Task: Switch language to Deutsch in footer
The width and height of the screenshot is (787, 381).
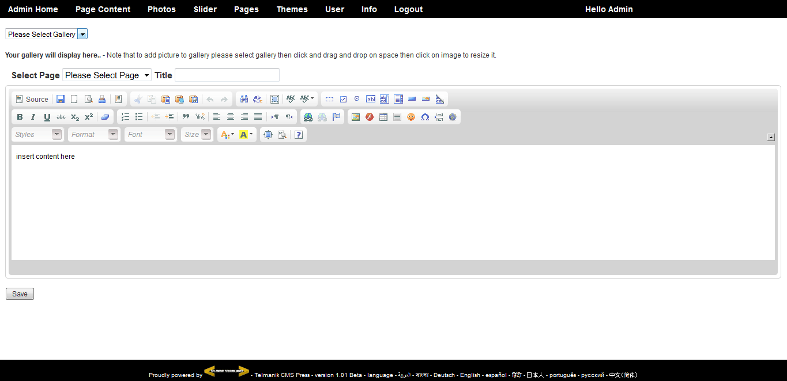Action: 444,375
